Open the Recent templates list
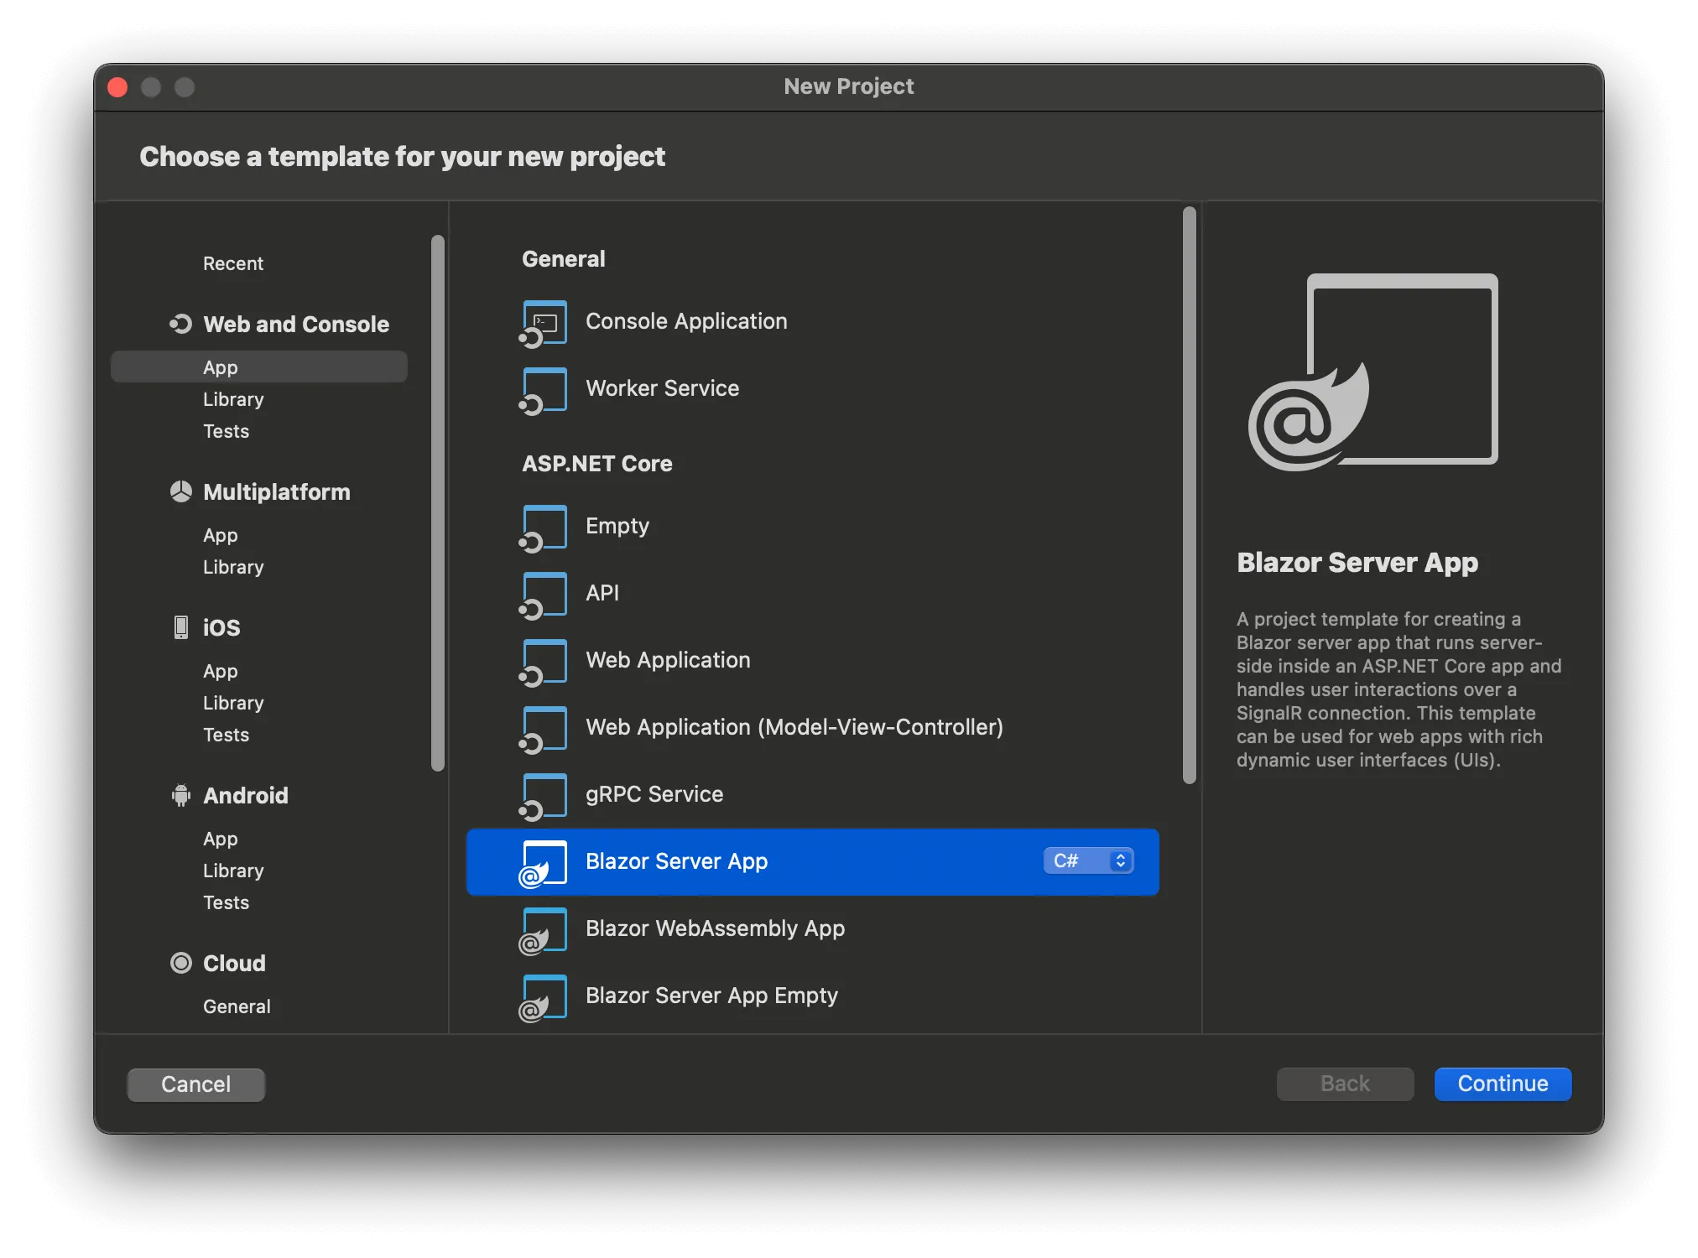This screenshot has width=1698, height=1258. point(232,263)
